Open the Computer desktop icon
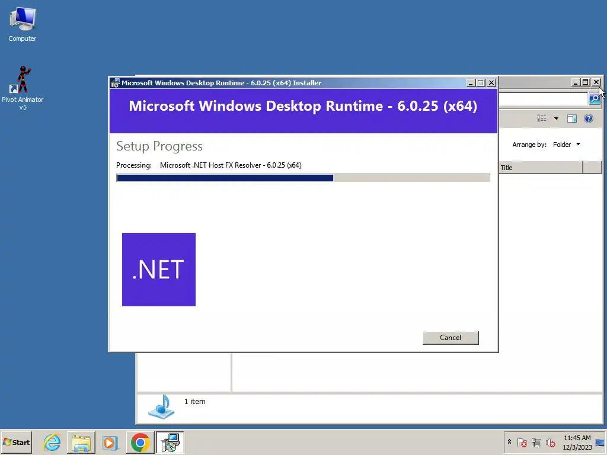The image size is (607, 455). pyautogui.click(x=22, y=24)
